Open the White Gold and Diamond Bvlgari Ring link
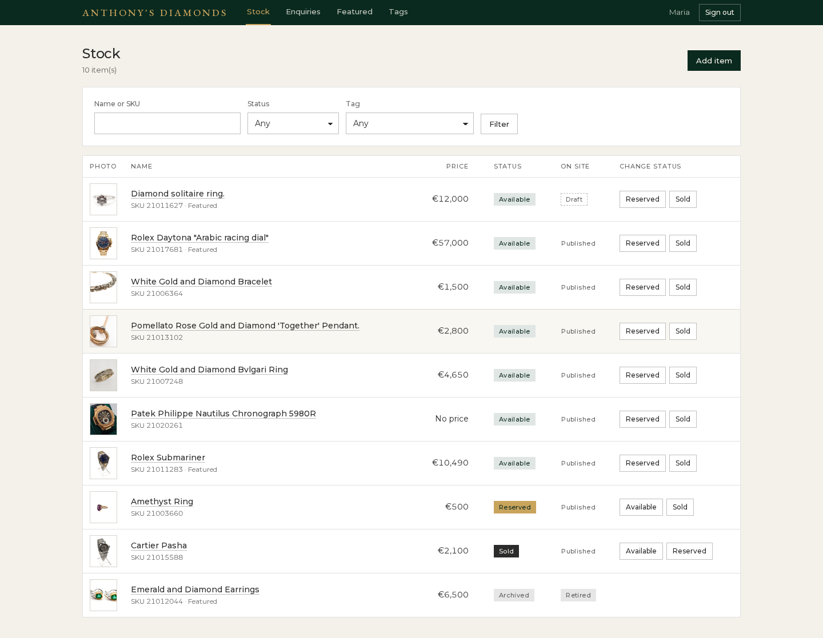Image resolution: width=823 pixels, height=638 pixels. (x=209, y=370)
